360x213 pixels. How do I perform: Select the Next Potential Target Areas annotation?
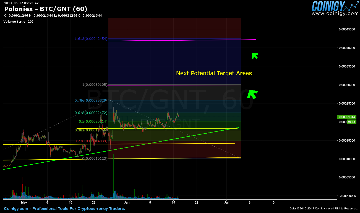pyautogui.click(x=214, y=73)
